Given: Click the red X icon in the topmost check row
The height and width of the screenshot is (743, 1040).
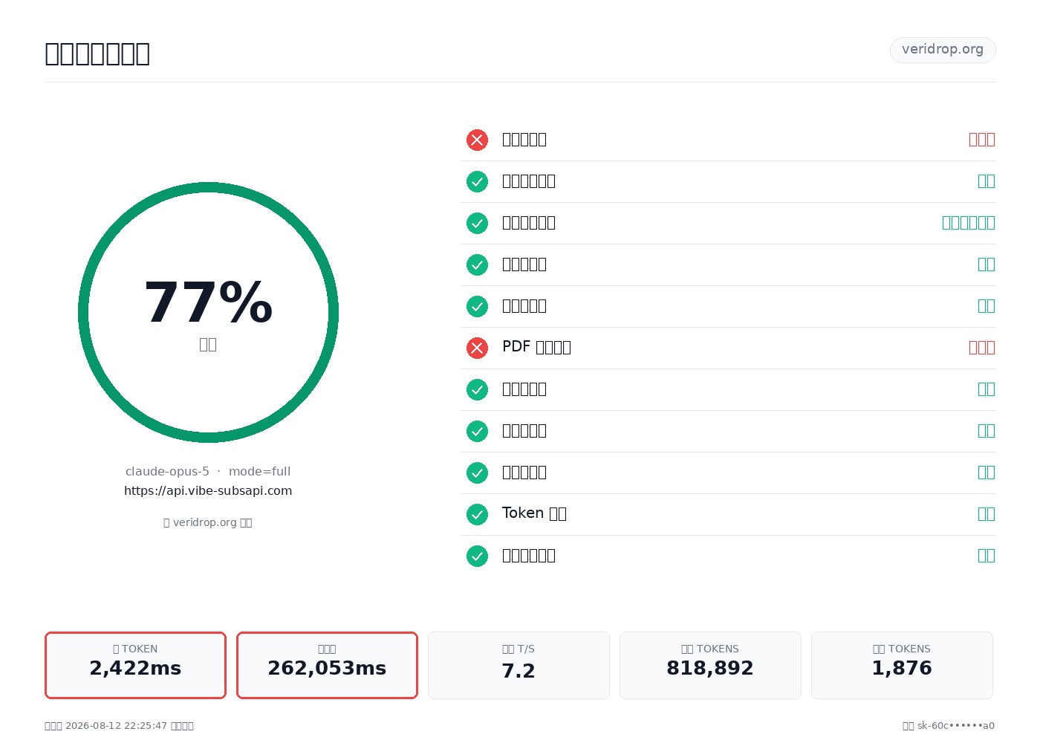Looking at the screenshot, I should 477,140.
